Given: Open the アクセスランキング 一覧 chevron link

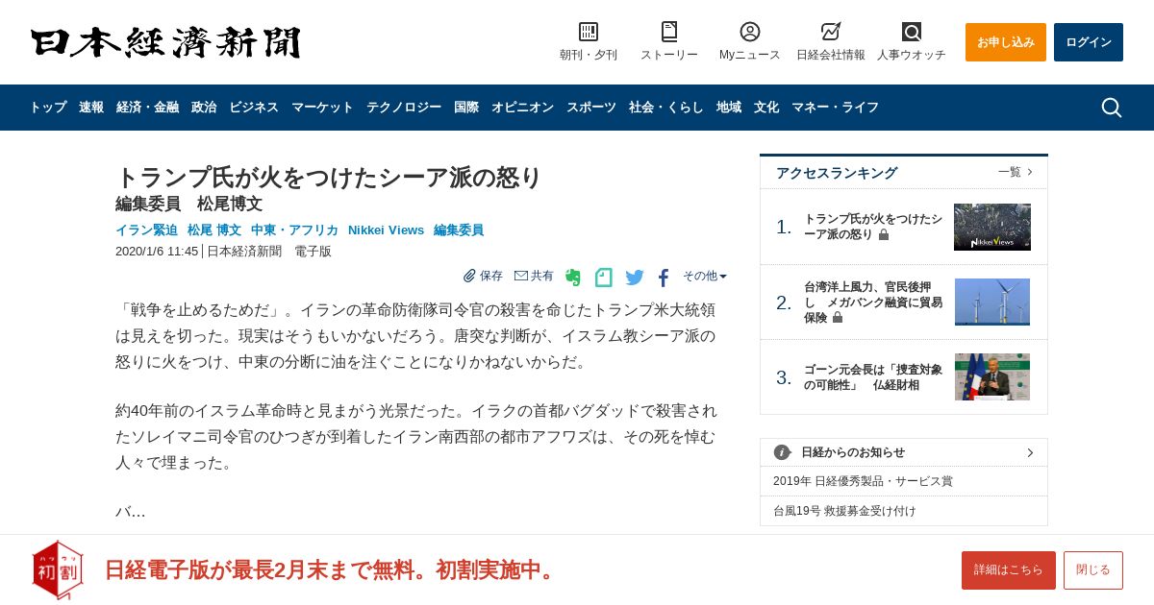Looking at the screenshot, I should pos(1016,172).
